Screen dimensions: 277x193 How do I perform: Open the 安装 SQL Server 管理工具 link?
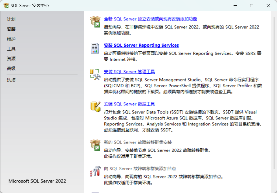(129, 71)
